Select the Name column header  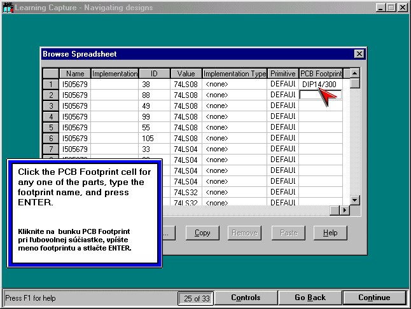tap(75, 74)
